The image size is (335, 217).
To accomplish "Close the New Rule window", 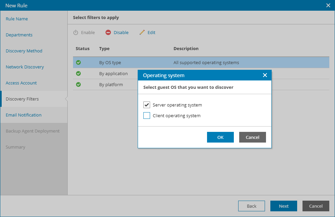I will [x=328, y=5].
